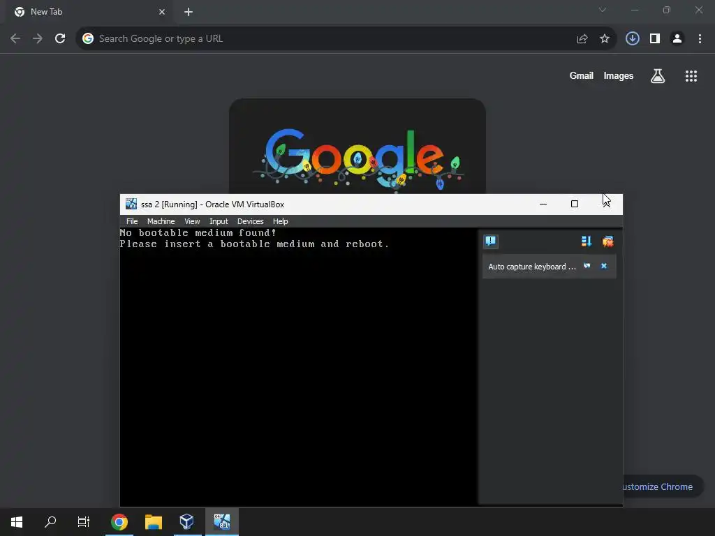The image size is (715, 536).
Task: Expand Chrome's tab search chevron
Action: point(603,10)
